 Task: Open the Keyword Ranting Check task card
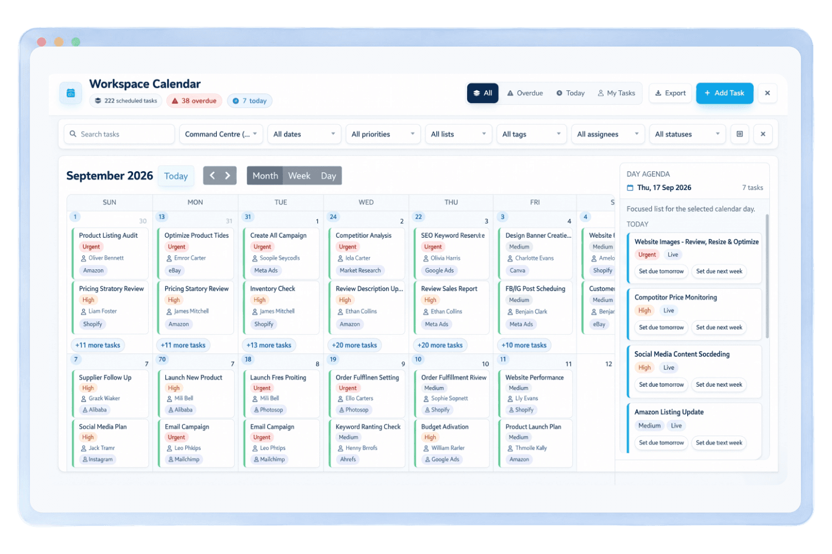tap(367, 443)
